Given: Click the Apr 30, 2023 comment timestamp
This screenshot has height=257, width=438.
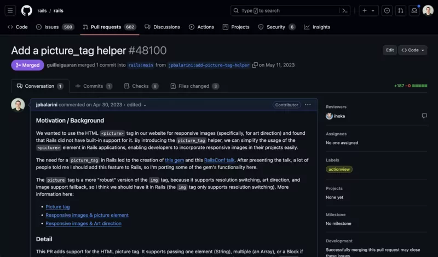Looking at the screenshot, I should tap(107, 105).
